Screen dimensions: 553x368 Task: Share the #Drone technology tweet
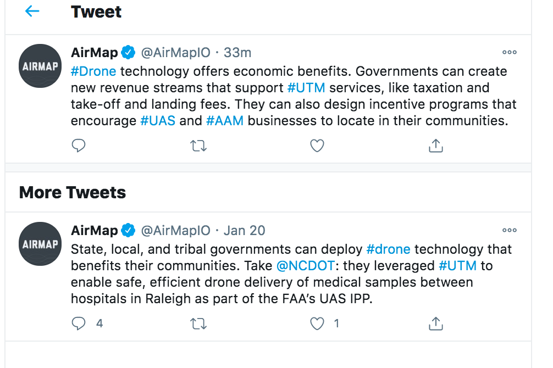(x=435, y=146)
